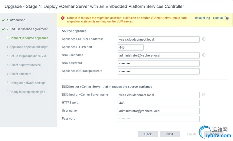Image resolution: width=233 pixels, height=141 pixels.
Task: Click the Back button
Action: point(148,134)
